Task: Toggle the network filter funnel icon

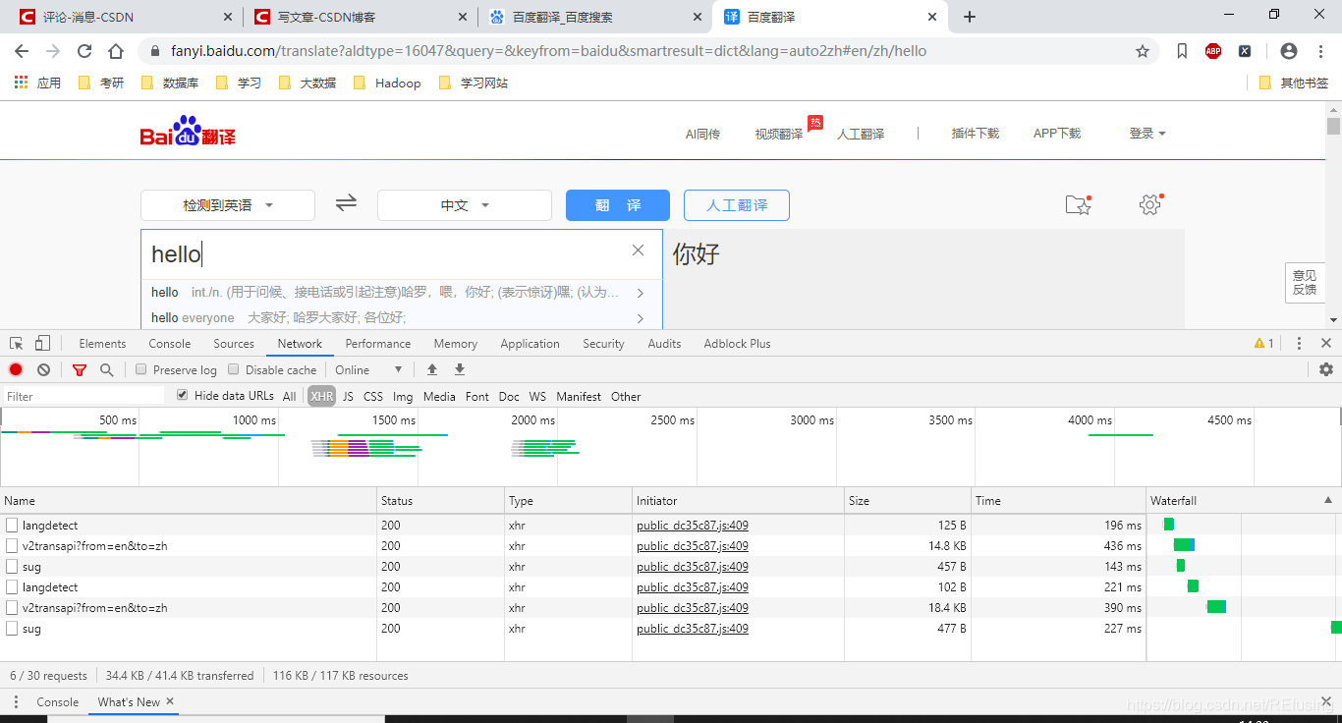Action: 80,369
